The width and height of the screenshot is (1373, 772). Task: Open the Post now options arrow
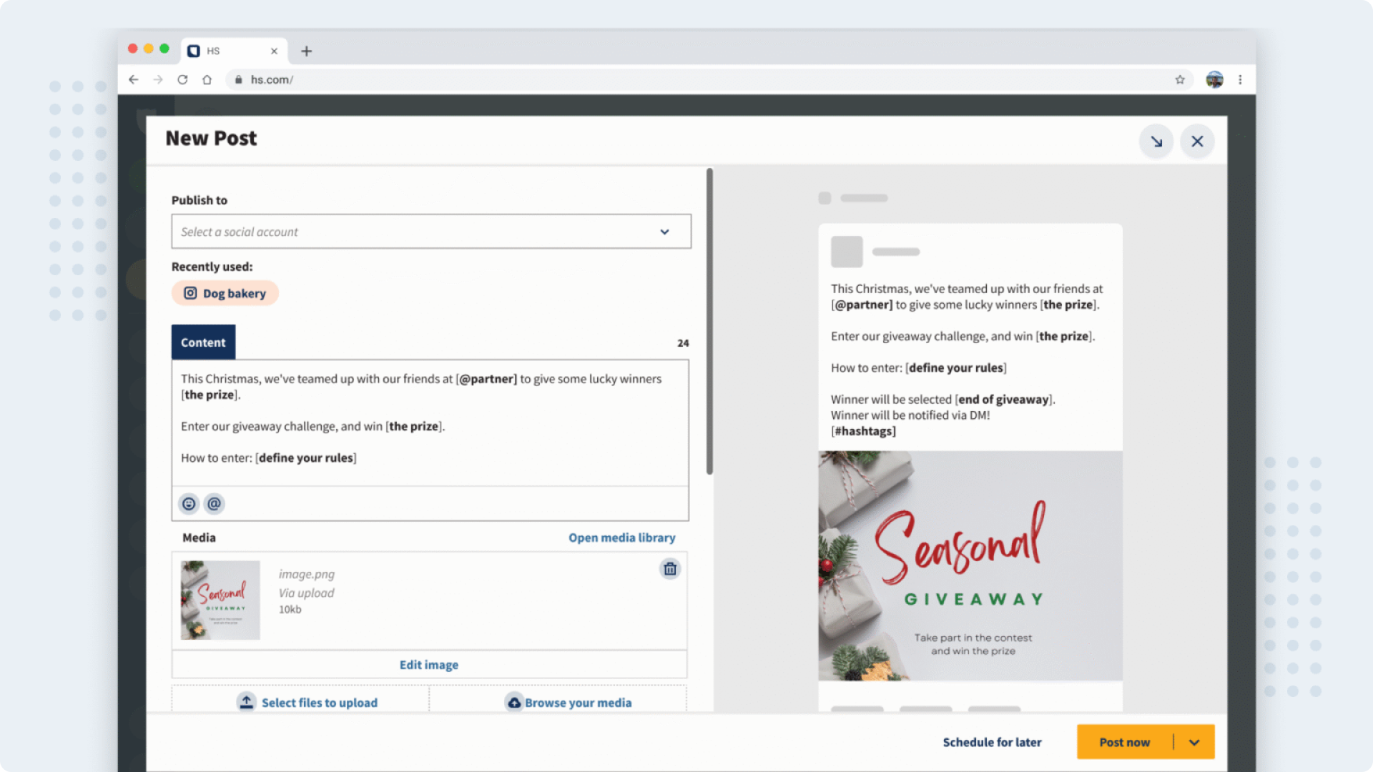click(x=1194, y=742)
